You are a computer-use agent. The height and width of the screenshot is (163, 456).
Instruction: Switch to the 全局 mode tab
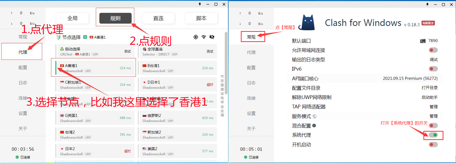[73, 18]
